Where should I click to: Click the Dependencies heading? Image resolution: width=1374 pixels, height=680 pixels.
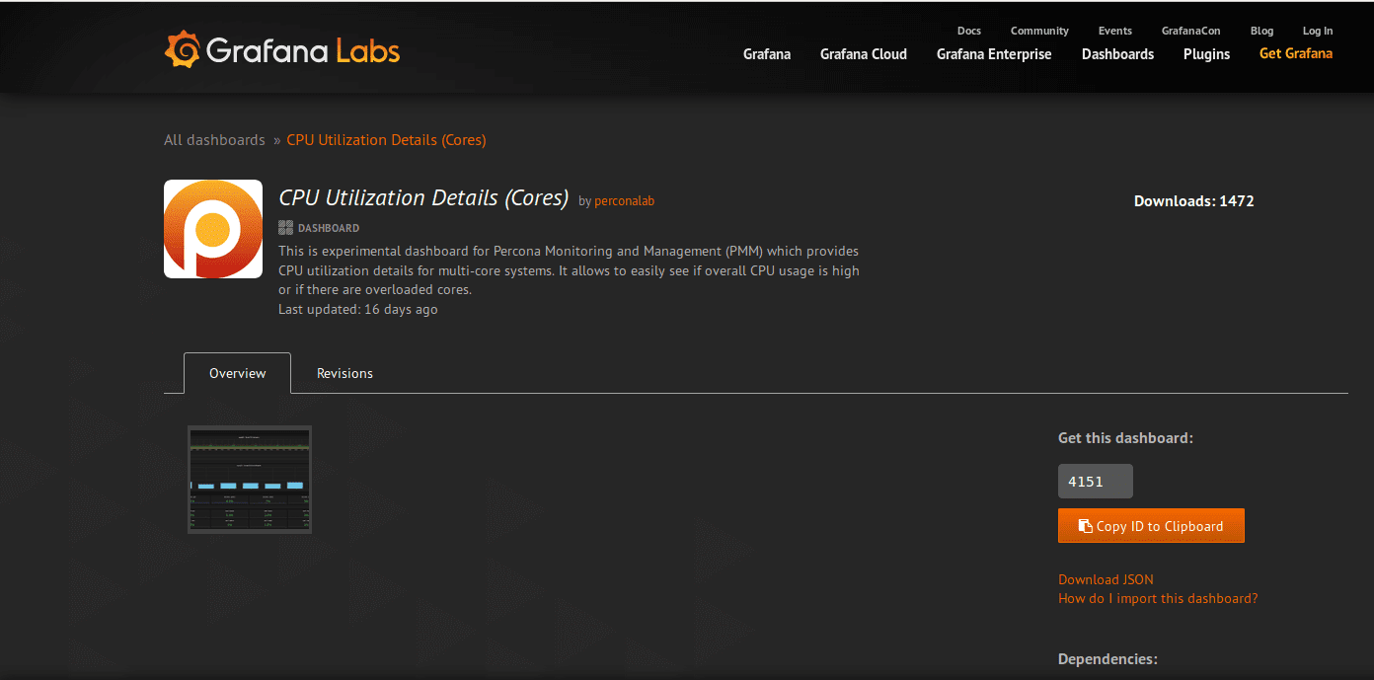pyautogui.click(x=1107, y=659)
